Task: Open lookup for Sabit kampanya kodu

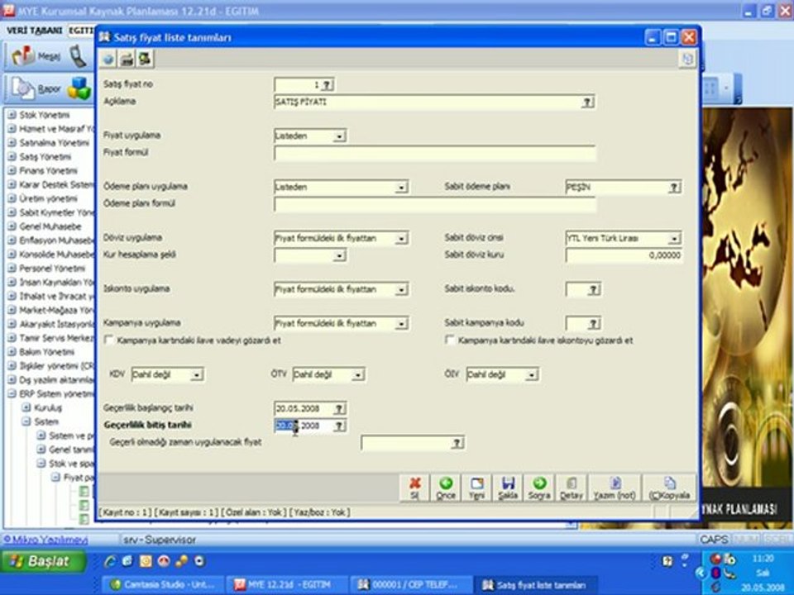Action: (594, 323)
